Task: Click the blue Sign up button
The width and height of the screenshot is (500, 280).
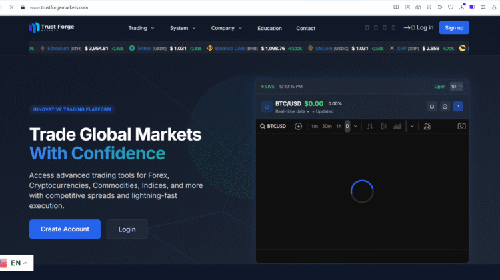Action: click(454, 28)
